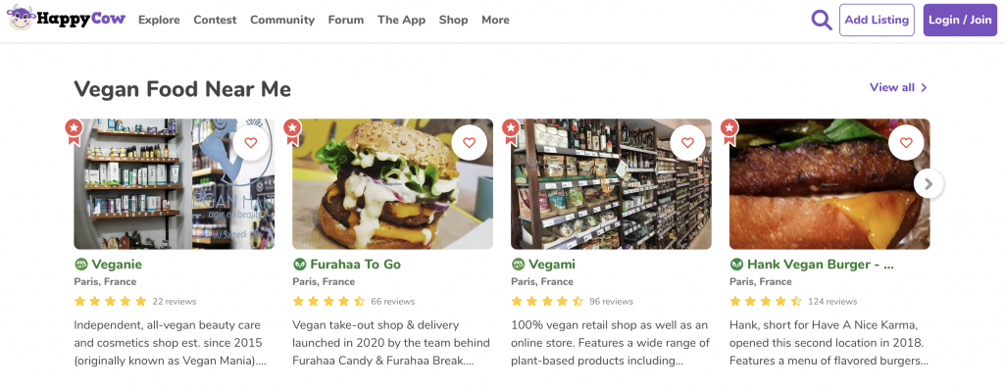Click the next-arrow carousel button
Screen dimensions: 1004x389
[929, 184]
